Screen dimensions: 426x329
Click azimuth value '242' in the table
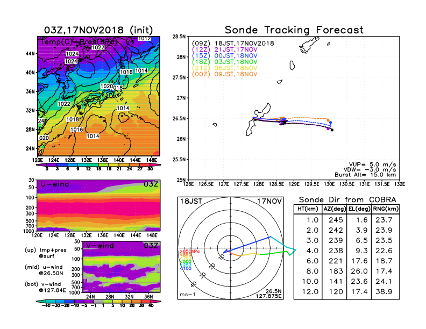pos(336,231)
